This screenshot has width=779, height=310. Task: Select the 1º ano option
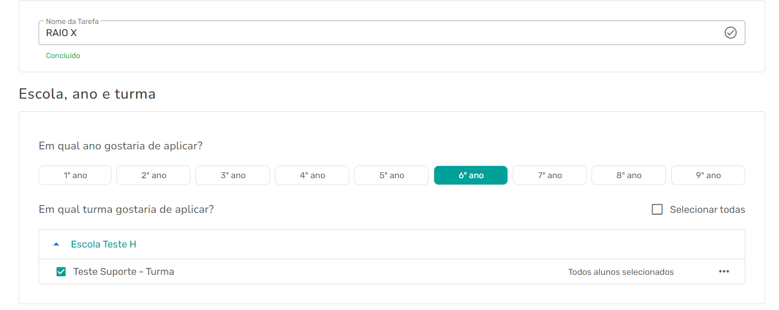[75, 175]
